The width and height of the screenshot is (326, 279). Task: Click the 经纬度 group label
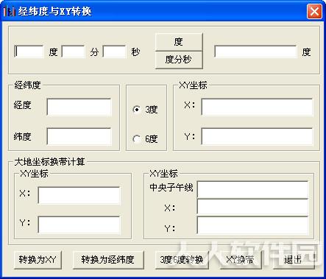27,85
